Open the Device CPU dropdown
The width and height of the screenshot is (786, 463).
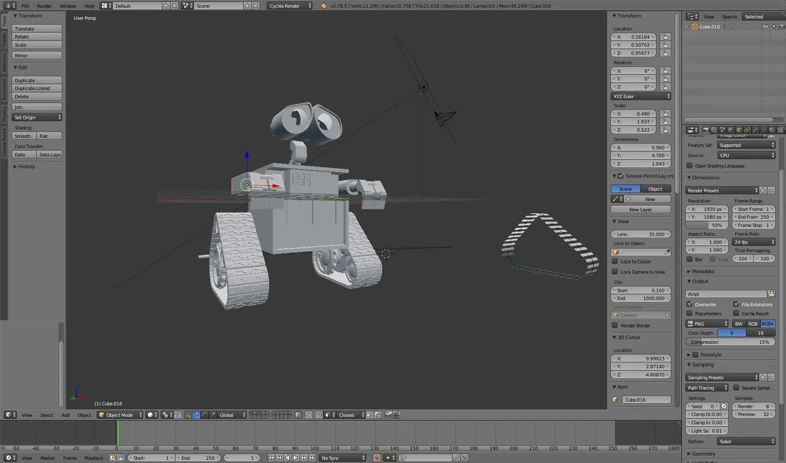(747, 155)
